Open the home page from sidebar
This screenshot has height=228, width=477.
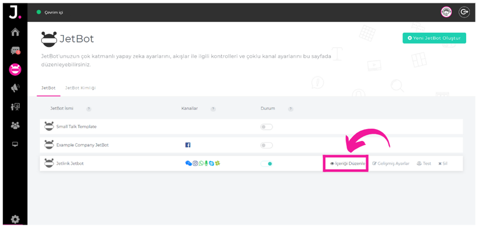[x=15, y=32]
